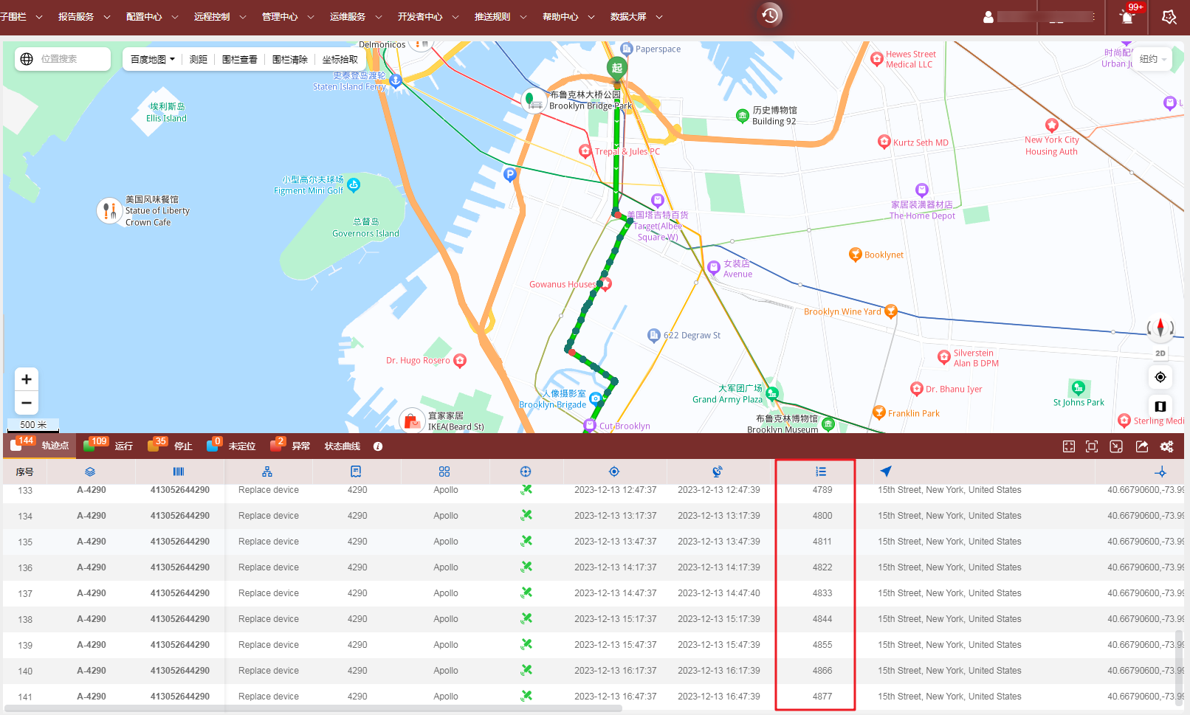Click the export share icon in track toolbar

pos(1142,446)
